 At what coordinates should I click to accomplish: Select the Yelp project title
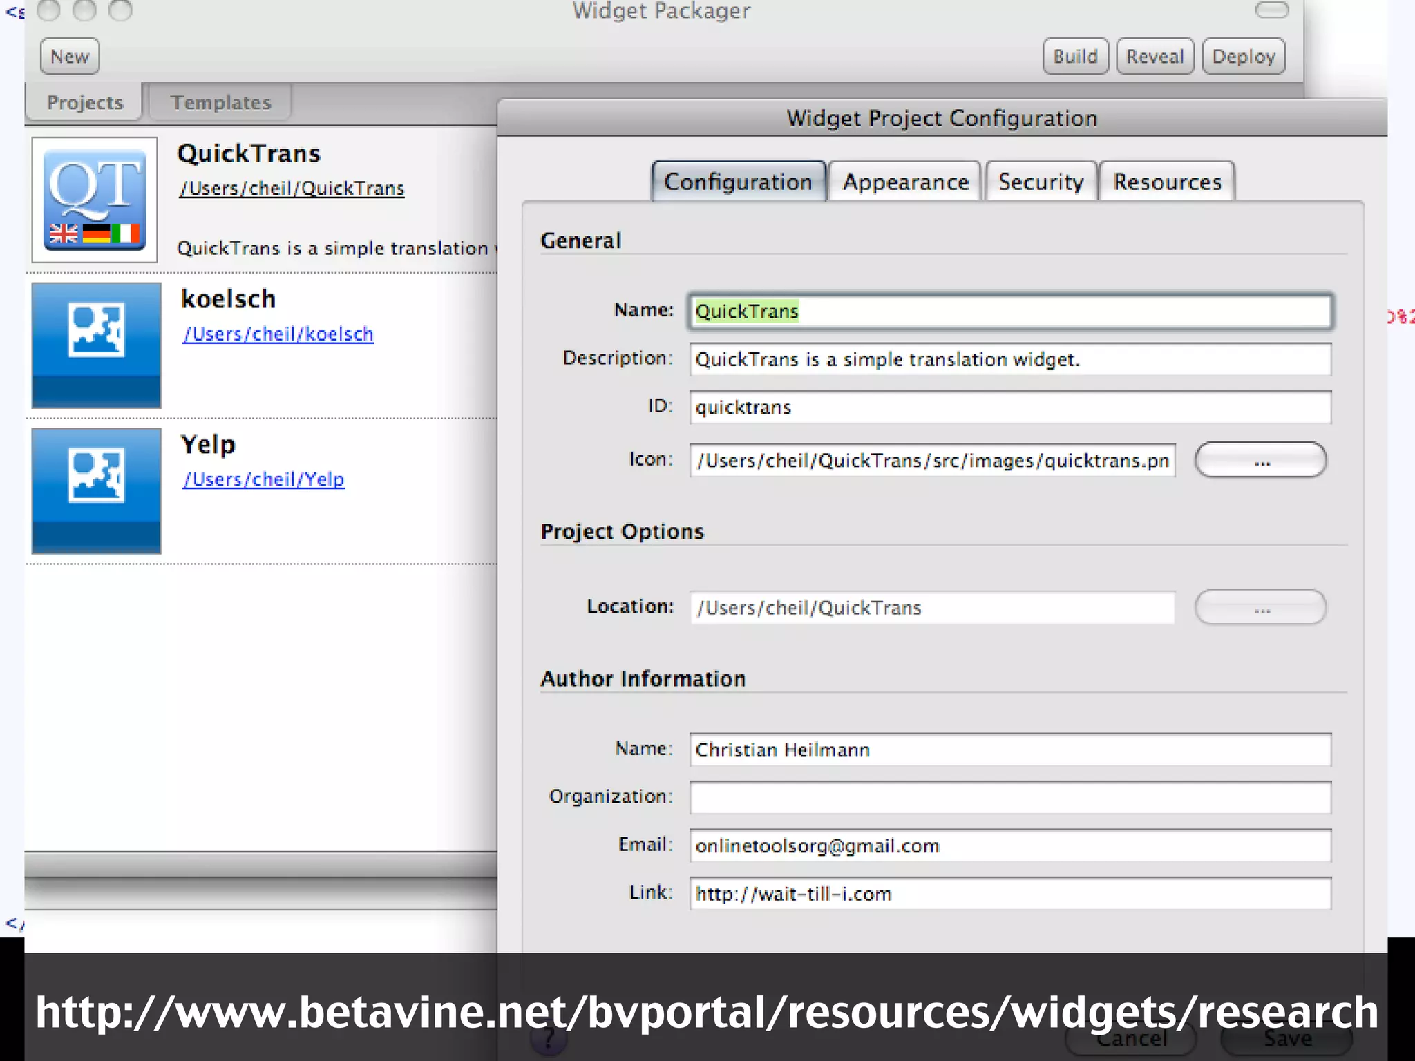click(208, 445)
